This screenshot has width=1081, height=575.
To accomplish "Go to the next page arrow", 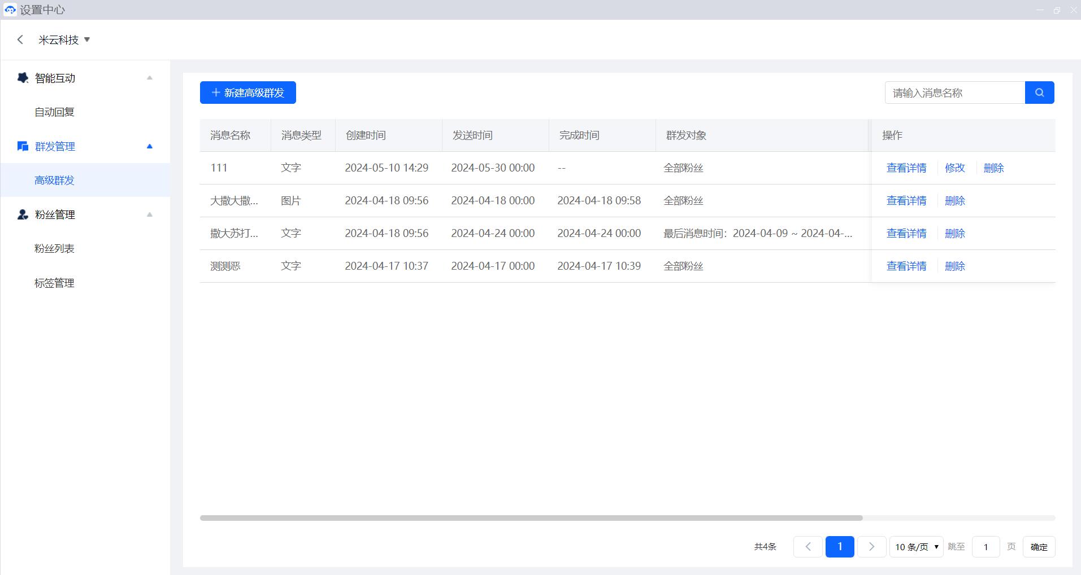I will (x=871, y=546).
